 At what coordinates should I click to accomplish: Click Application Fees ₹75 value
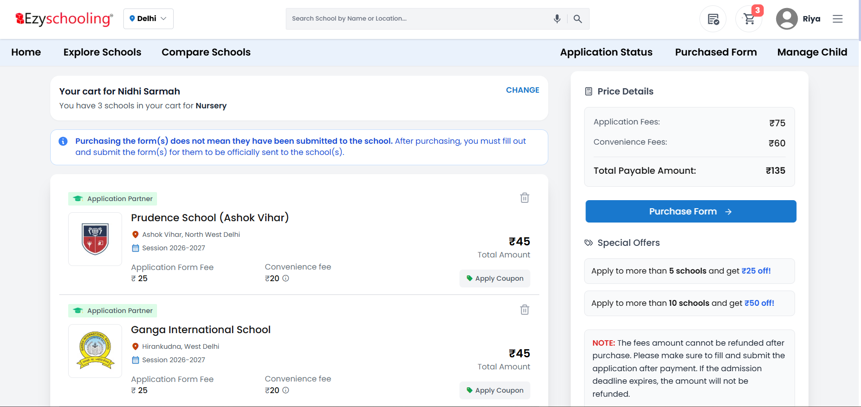(x=777, y=123)
